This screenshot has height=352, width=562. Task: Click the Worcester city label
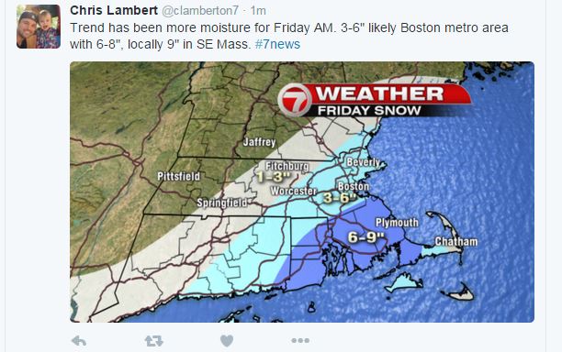click(x=294, y=191)
